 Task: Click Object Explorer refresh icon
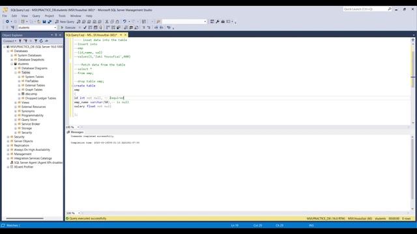click(41, 41)
